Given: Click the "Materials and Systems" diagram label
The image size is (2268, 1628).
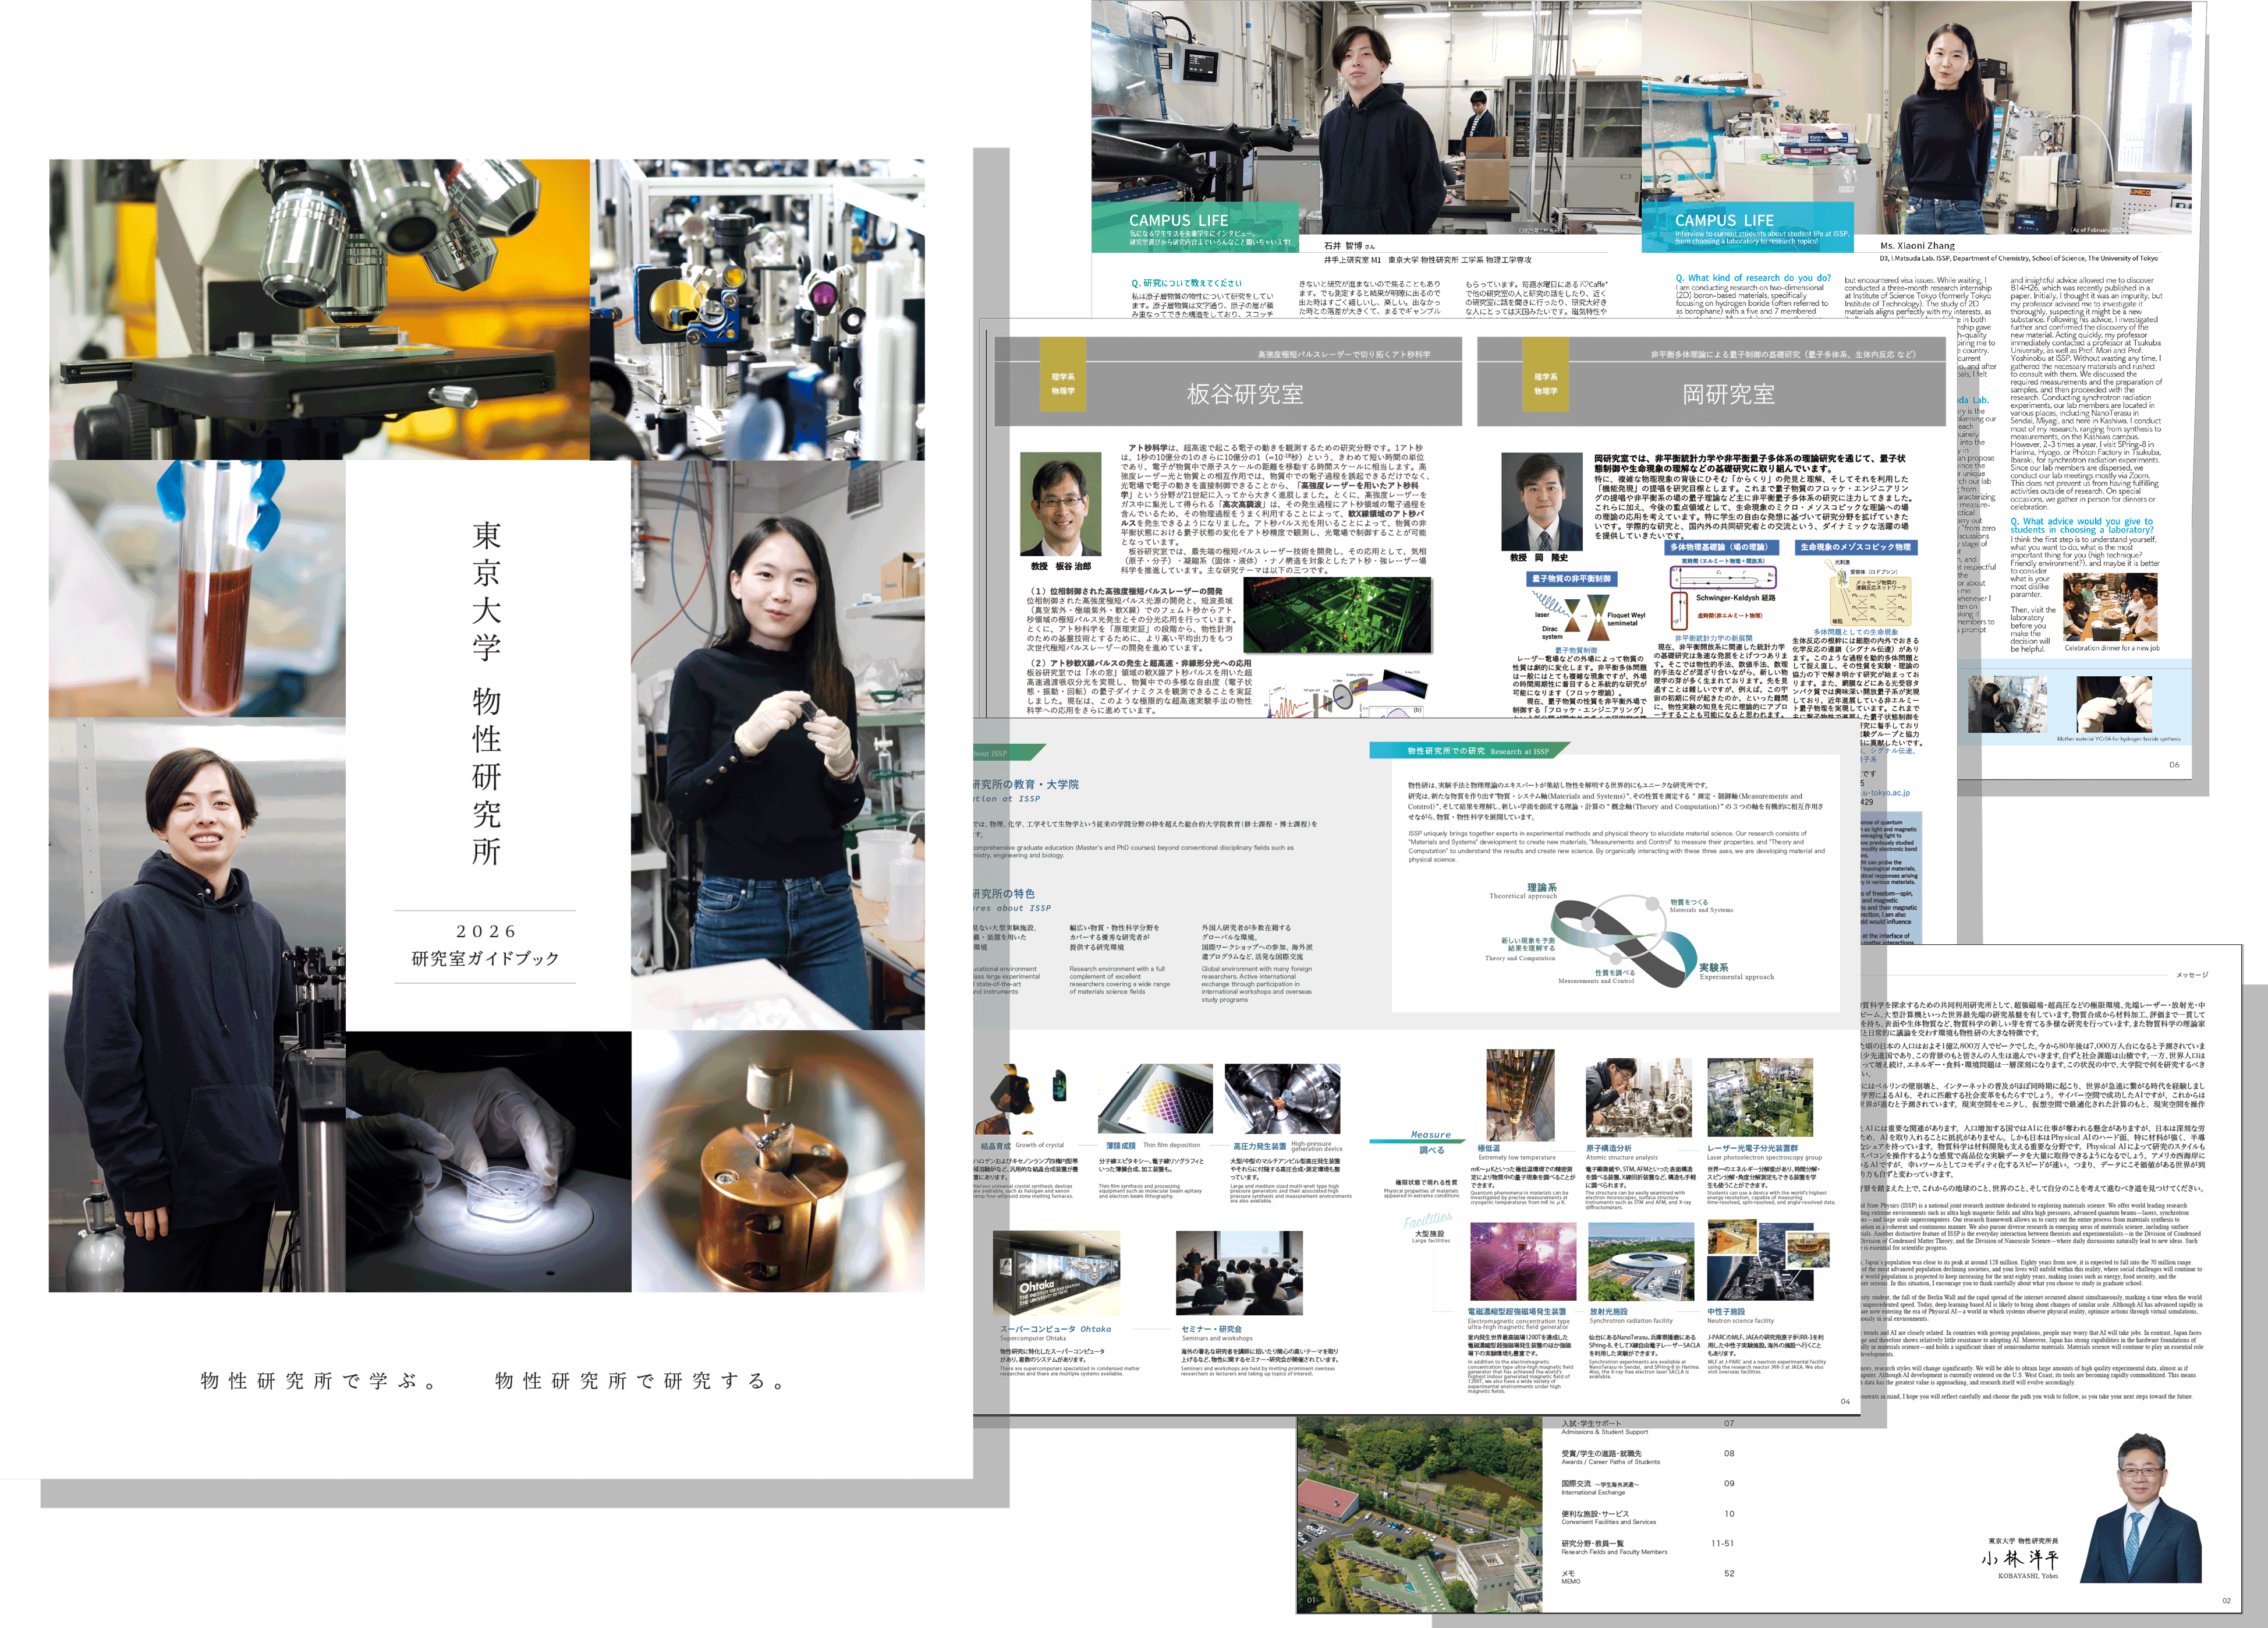Looking at the screenshot, I should point(1701,906).
